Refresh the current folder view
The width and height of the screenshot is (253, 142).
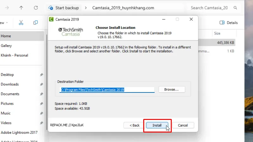click(x=36, y=8)
